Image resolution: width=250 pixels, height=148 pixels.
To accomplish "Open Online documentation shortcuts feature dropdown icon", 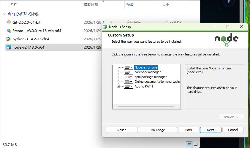I will (x=128, y=82).
